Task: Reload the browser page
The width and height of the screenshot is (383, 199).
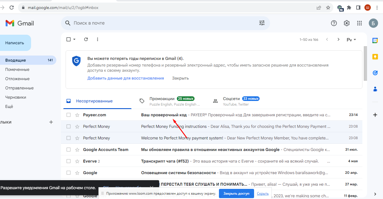Action: pos(12,8)
